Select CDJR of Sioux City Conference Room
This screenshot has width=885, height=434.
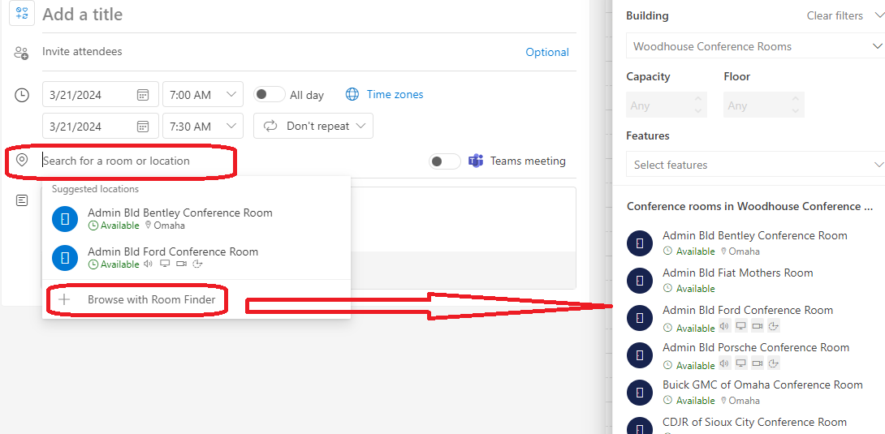coord(753,423)
